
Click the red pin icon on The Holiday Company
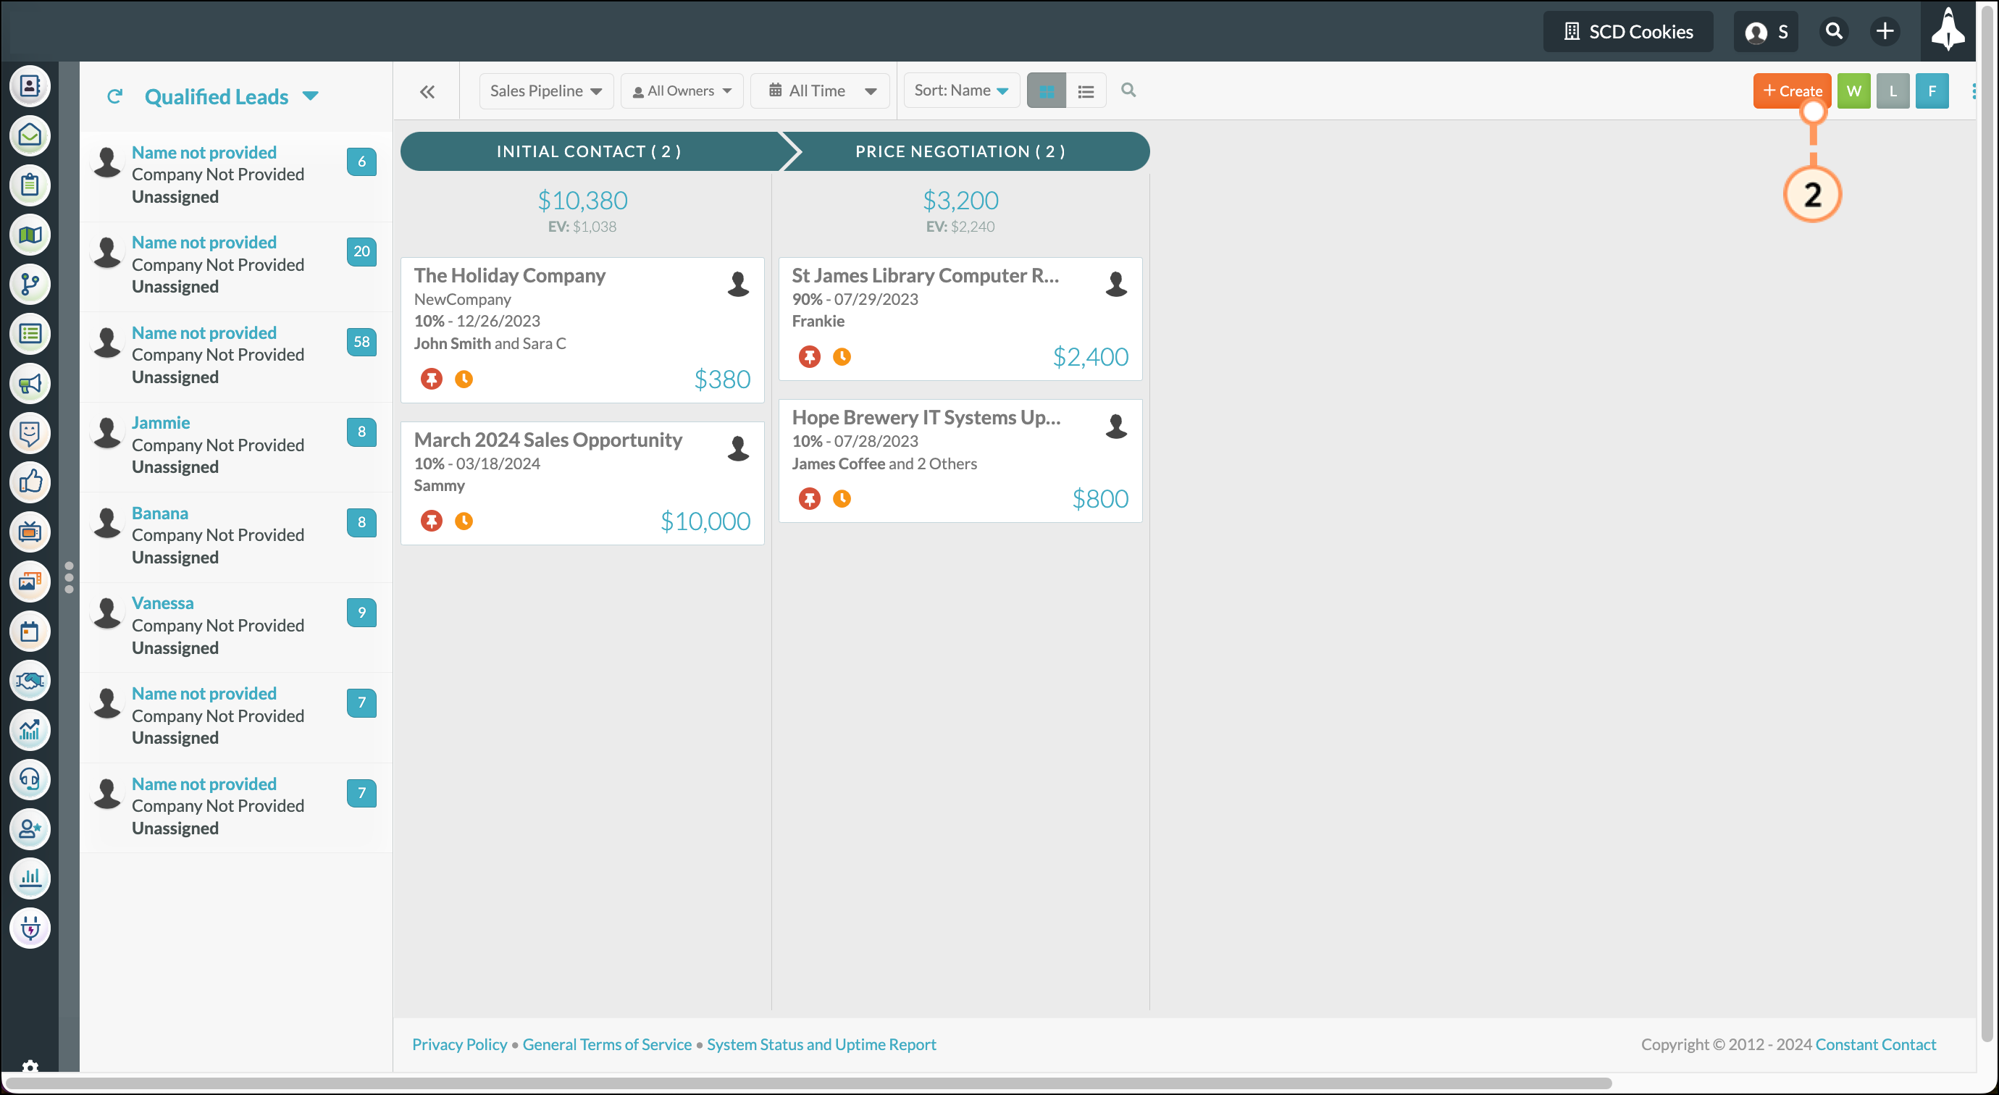point(432,379)
